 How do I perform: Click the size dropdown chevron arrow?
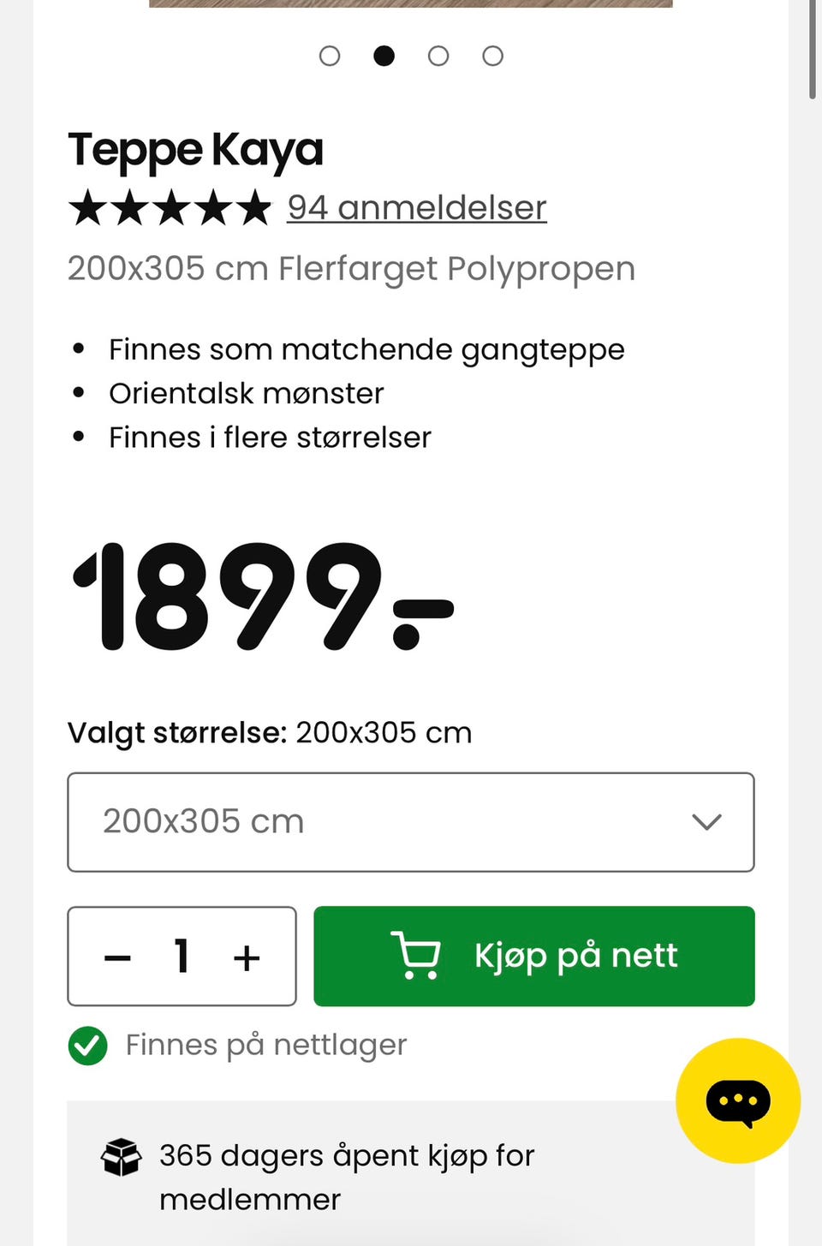[x=707, y=822]
